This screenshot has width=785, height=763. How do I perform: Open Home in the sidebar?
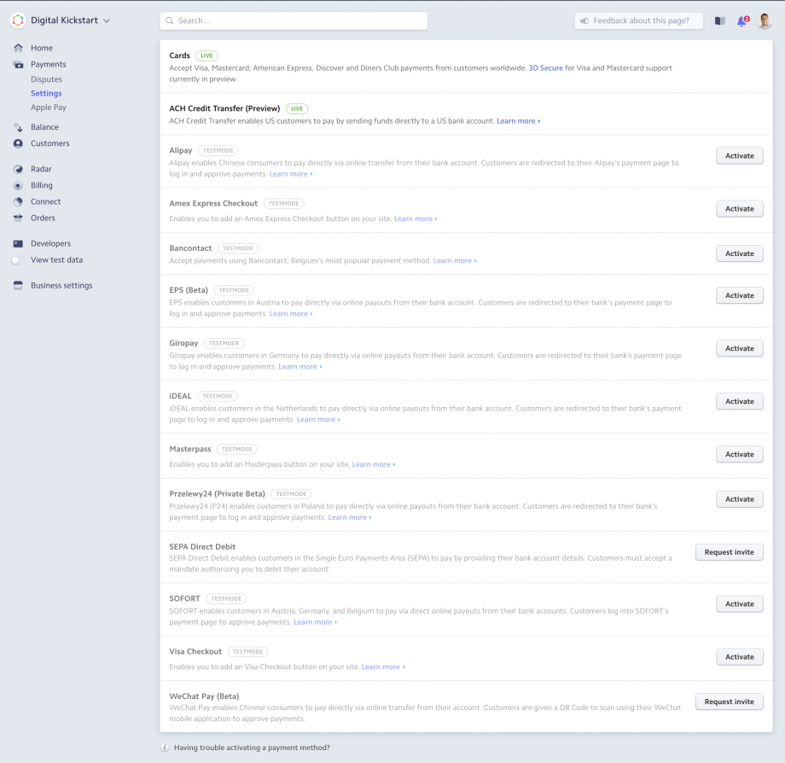tap(42, 48)
